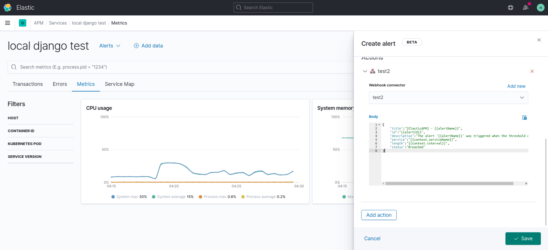Click the Body editor horizontal scrollbar
548x250 pixels.
tap(449, 183)
